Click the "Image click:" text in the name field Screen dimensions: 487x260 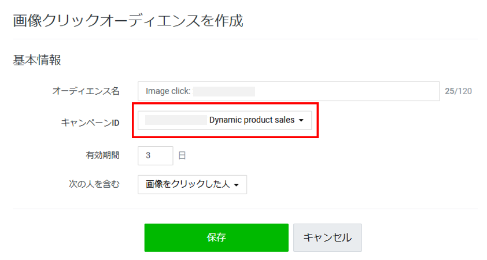[168, 91]
